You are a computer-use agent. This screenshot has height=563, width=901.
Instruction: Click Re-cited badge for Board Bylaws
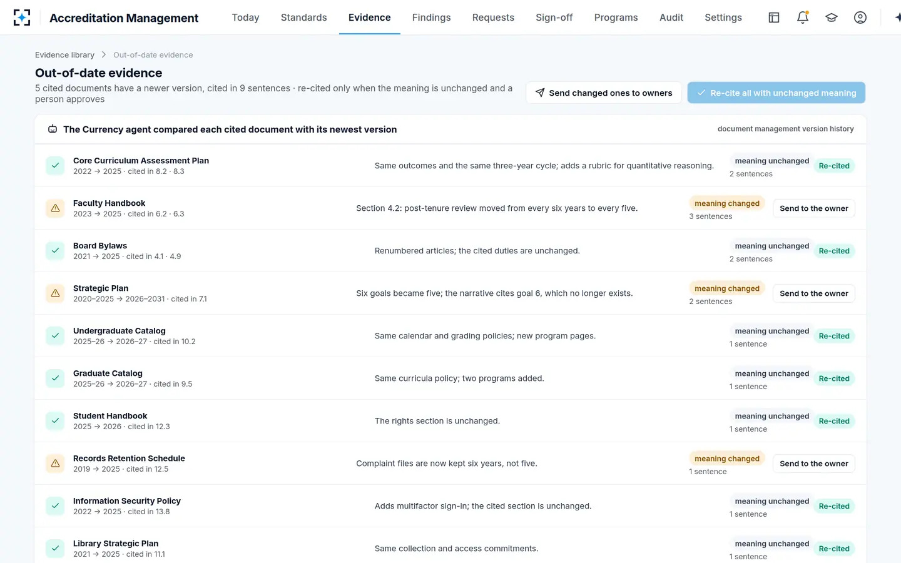coord(834,251)
